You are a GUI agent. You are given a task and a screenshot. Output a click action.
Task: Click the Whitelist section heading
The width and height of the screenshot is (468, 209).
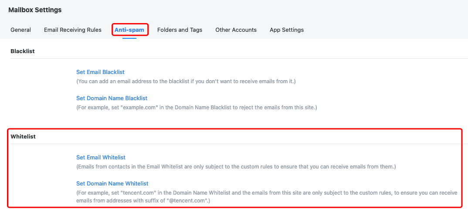point(23,136)
